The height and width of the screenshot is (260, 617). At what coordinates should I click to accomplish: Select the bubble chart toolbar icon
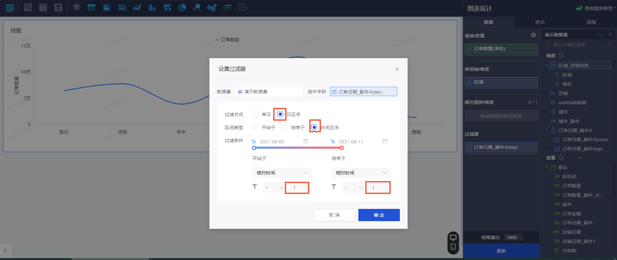point(197,8)
